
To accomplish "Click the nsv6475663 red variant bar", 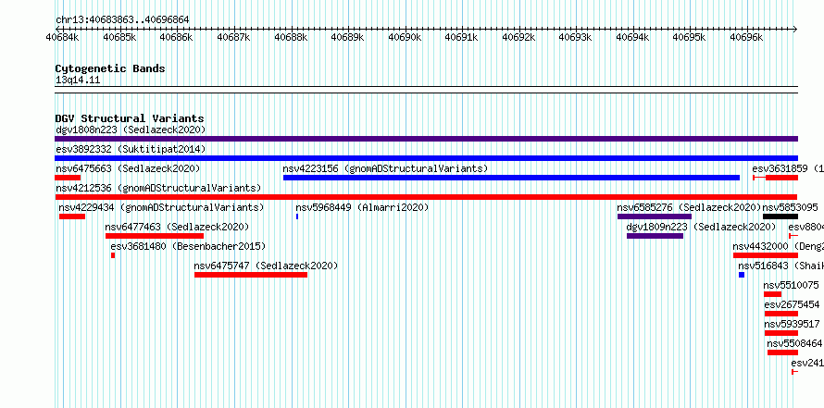I will [68, 178].
